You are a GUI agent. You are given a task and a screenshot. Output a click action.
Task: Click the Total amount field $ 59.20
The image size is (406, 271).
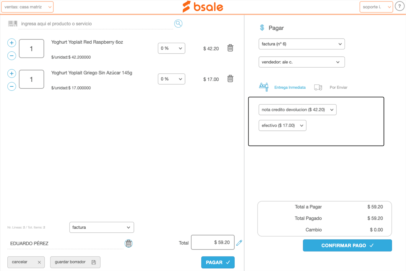pos(213,242)
